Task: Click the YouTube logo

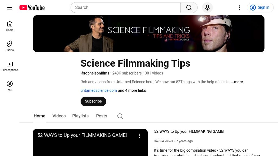Action: pos(32,7)
